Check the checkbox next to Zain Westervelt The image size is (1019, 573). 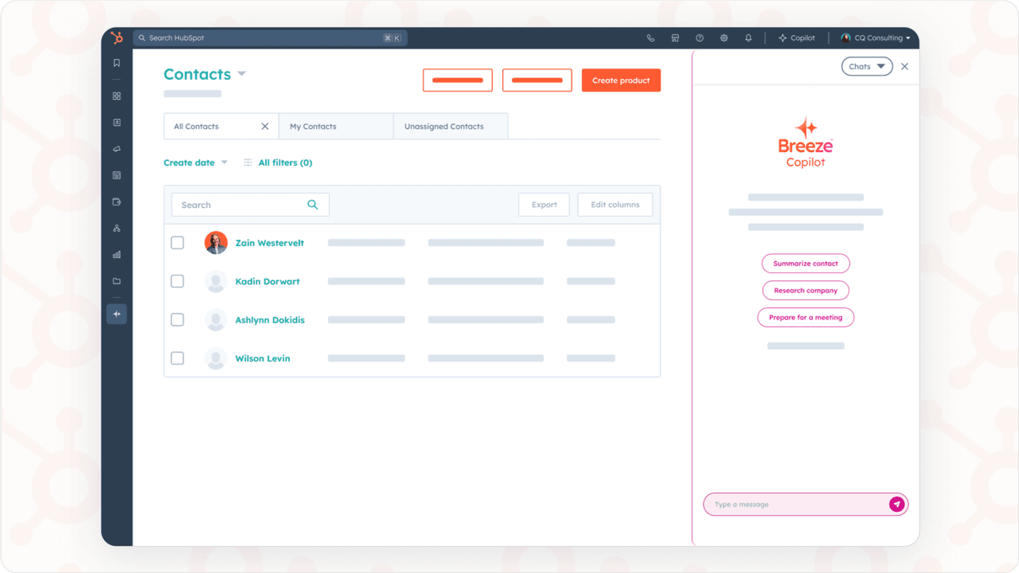pyautogui.click(x=177, y=243)
